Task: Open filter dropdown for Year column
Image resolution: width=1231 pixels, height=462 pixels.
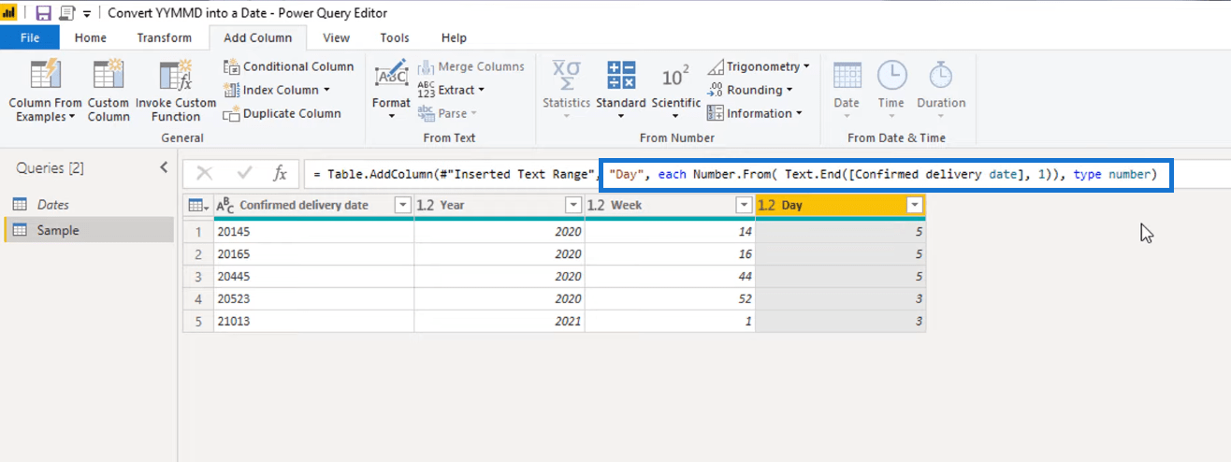Action: pos(573,205)
